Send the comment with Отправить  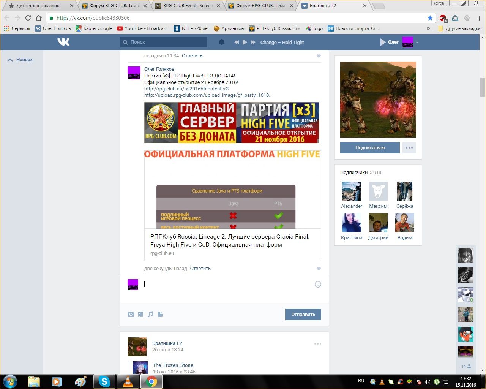(x=303, y=315)
